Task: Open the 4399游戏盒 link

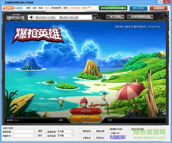Action: [x=74, y=8]
